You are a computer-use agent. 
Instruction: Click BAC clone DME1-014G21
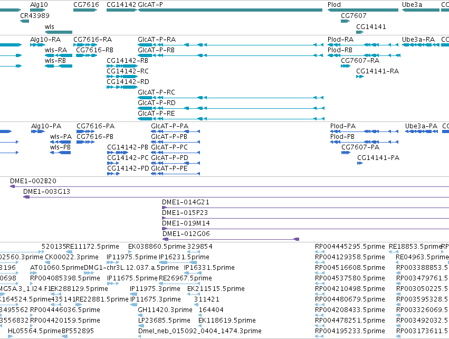[186, 202]
